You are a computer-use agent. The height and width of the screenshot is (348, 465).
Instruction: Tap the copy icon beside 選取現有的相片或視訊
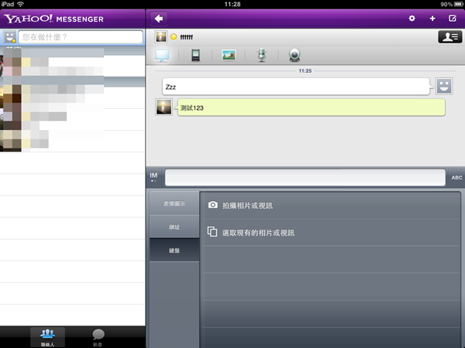212,232
